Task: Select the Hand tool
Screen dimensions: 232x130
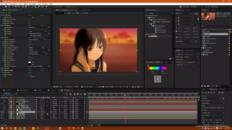Action: tap(6, 7)
